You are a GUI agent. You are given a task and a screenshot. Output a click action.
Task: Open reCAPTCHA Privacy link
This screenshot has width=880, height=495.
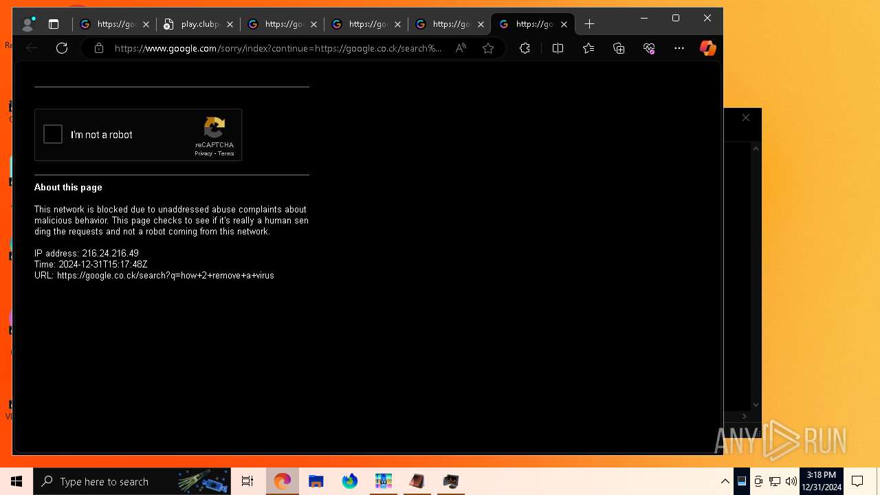point(203,153)
